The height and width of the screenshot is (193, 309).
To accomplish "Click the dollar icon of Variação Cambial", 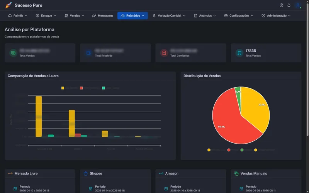I will 154,15.
